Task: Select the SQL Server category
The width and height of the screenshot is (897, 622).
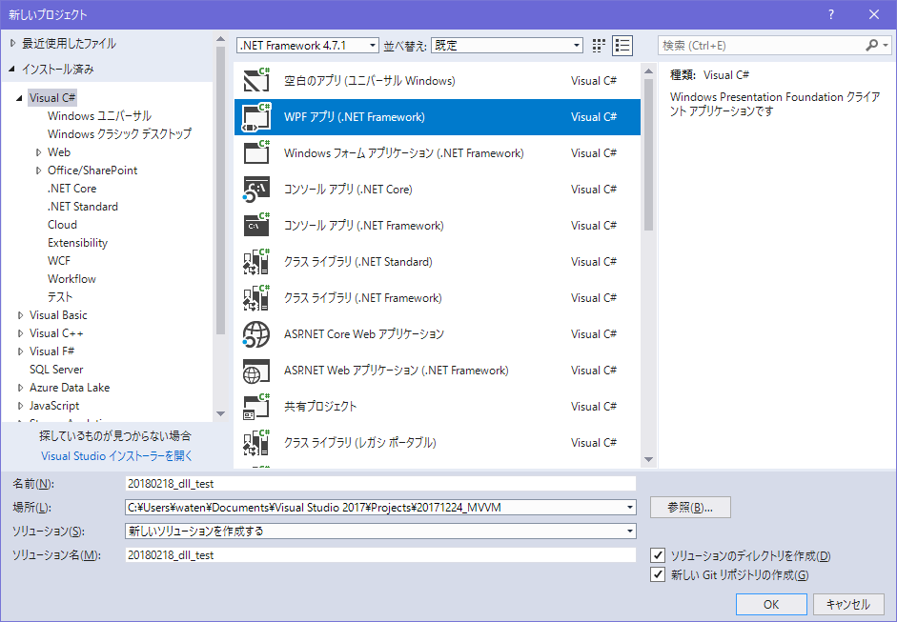Action: tap(56, 370)
